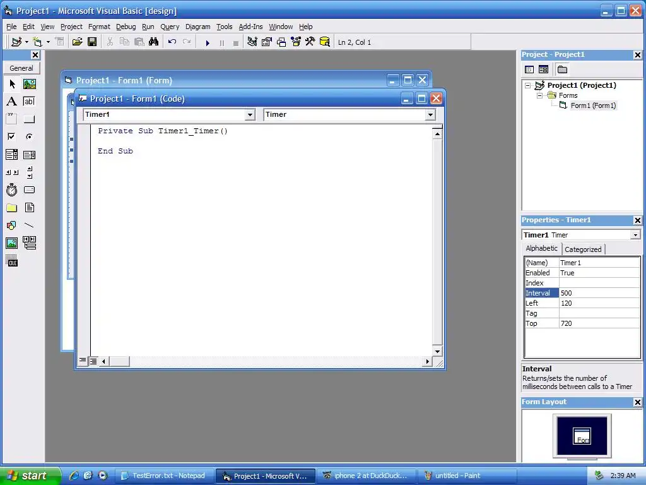Switch code editor to Procedure View
Viewport: 646px width, 485px height.
83,361
